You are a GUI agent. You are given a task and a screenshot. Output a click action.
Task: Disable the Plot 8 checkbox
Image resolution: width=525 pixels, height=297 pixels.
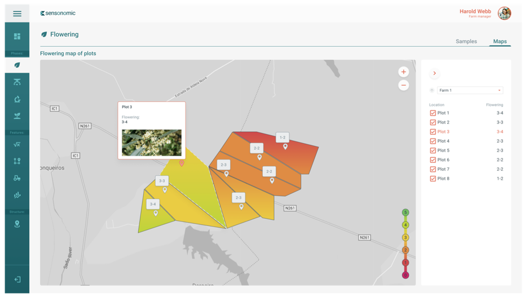pos(433,179)
